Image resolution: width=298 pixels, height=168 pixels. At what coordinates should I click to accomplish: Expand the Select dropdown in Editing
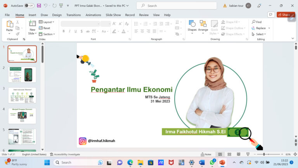[260, 34]
